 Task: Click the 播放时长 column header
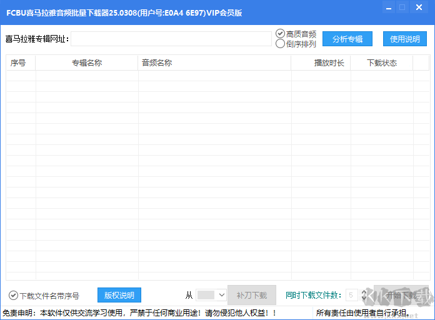coord(321,63)
